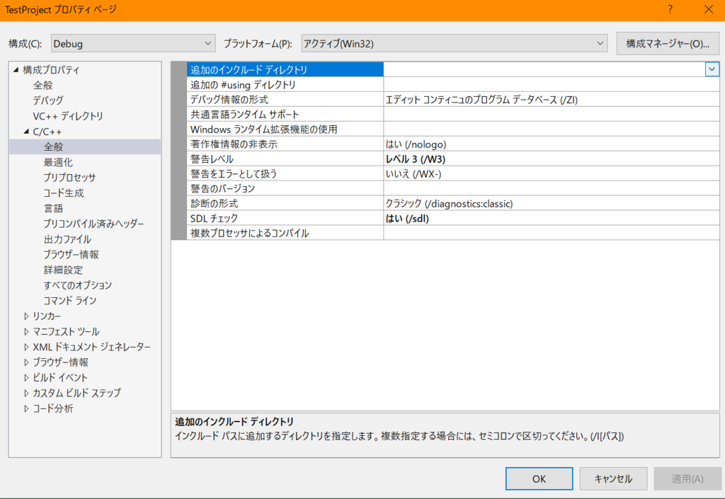Select the 著作権情報の非表示 property row
The height and width of the screenshot is (499, 725).
pyautogui.click(x=453, y=144)
